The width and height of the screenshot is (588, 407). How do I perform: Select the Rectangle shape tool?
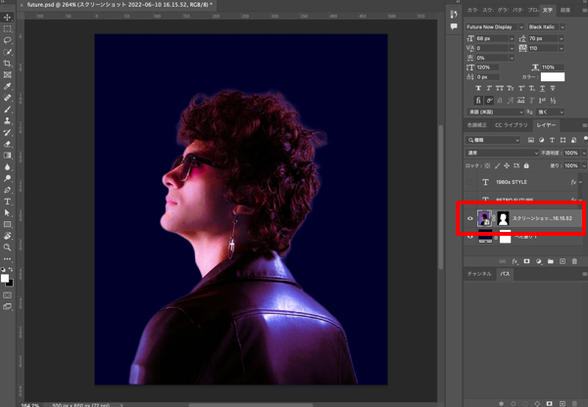pyautogui.click(x=7, y=225)
